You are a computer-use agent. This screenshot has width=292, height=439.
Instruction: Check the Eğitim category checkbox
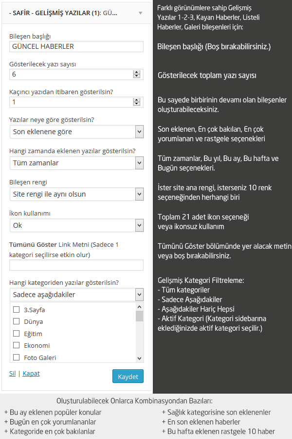17,333
